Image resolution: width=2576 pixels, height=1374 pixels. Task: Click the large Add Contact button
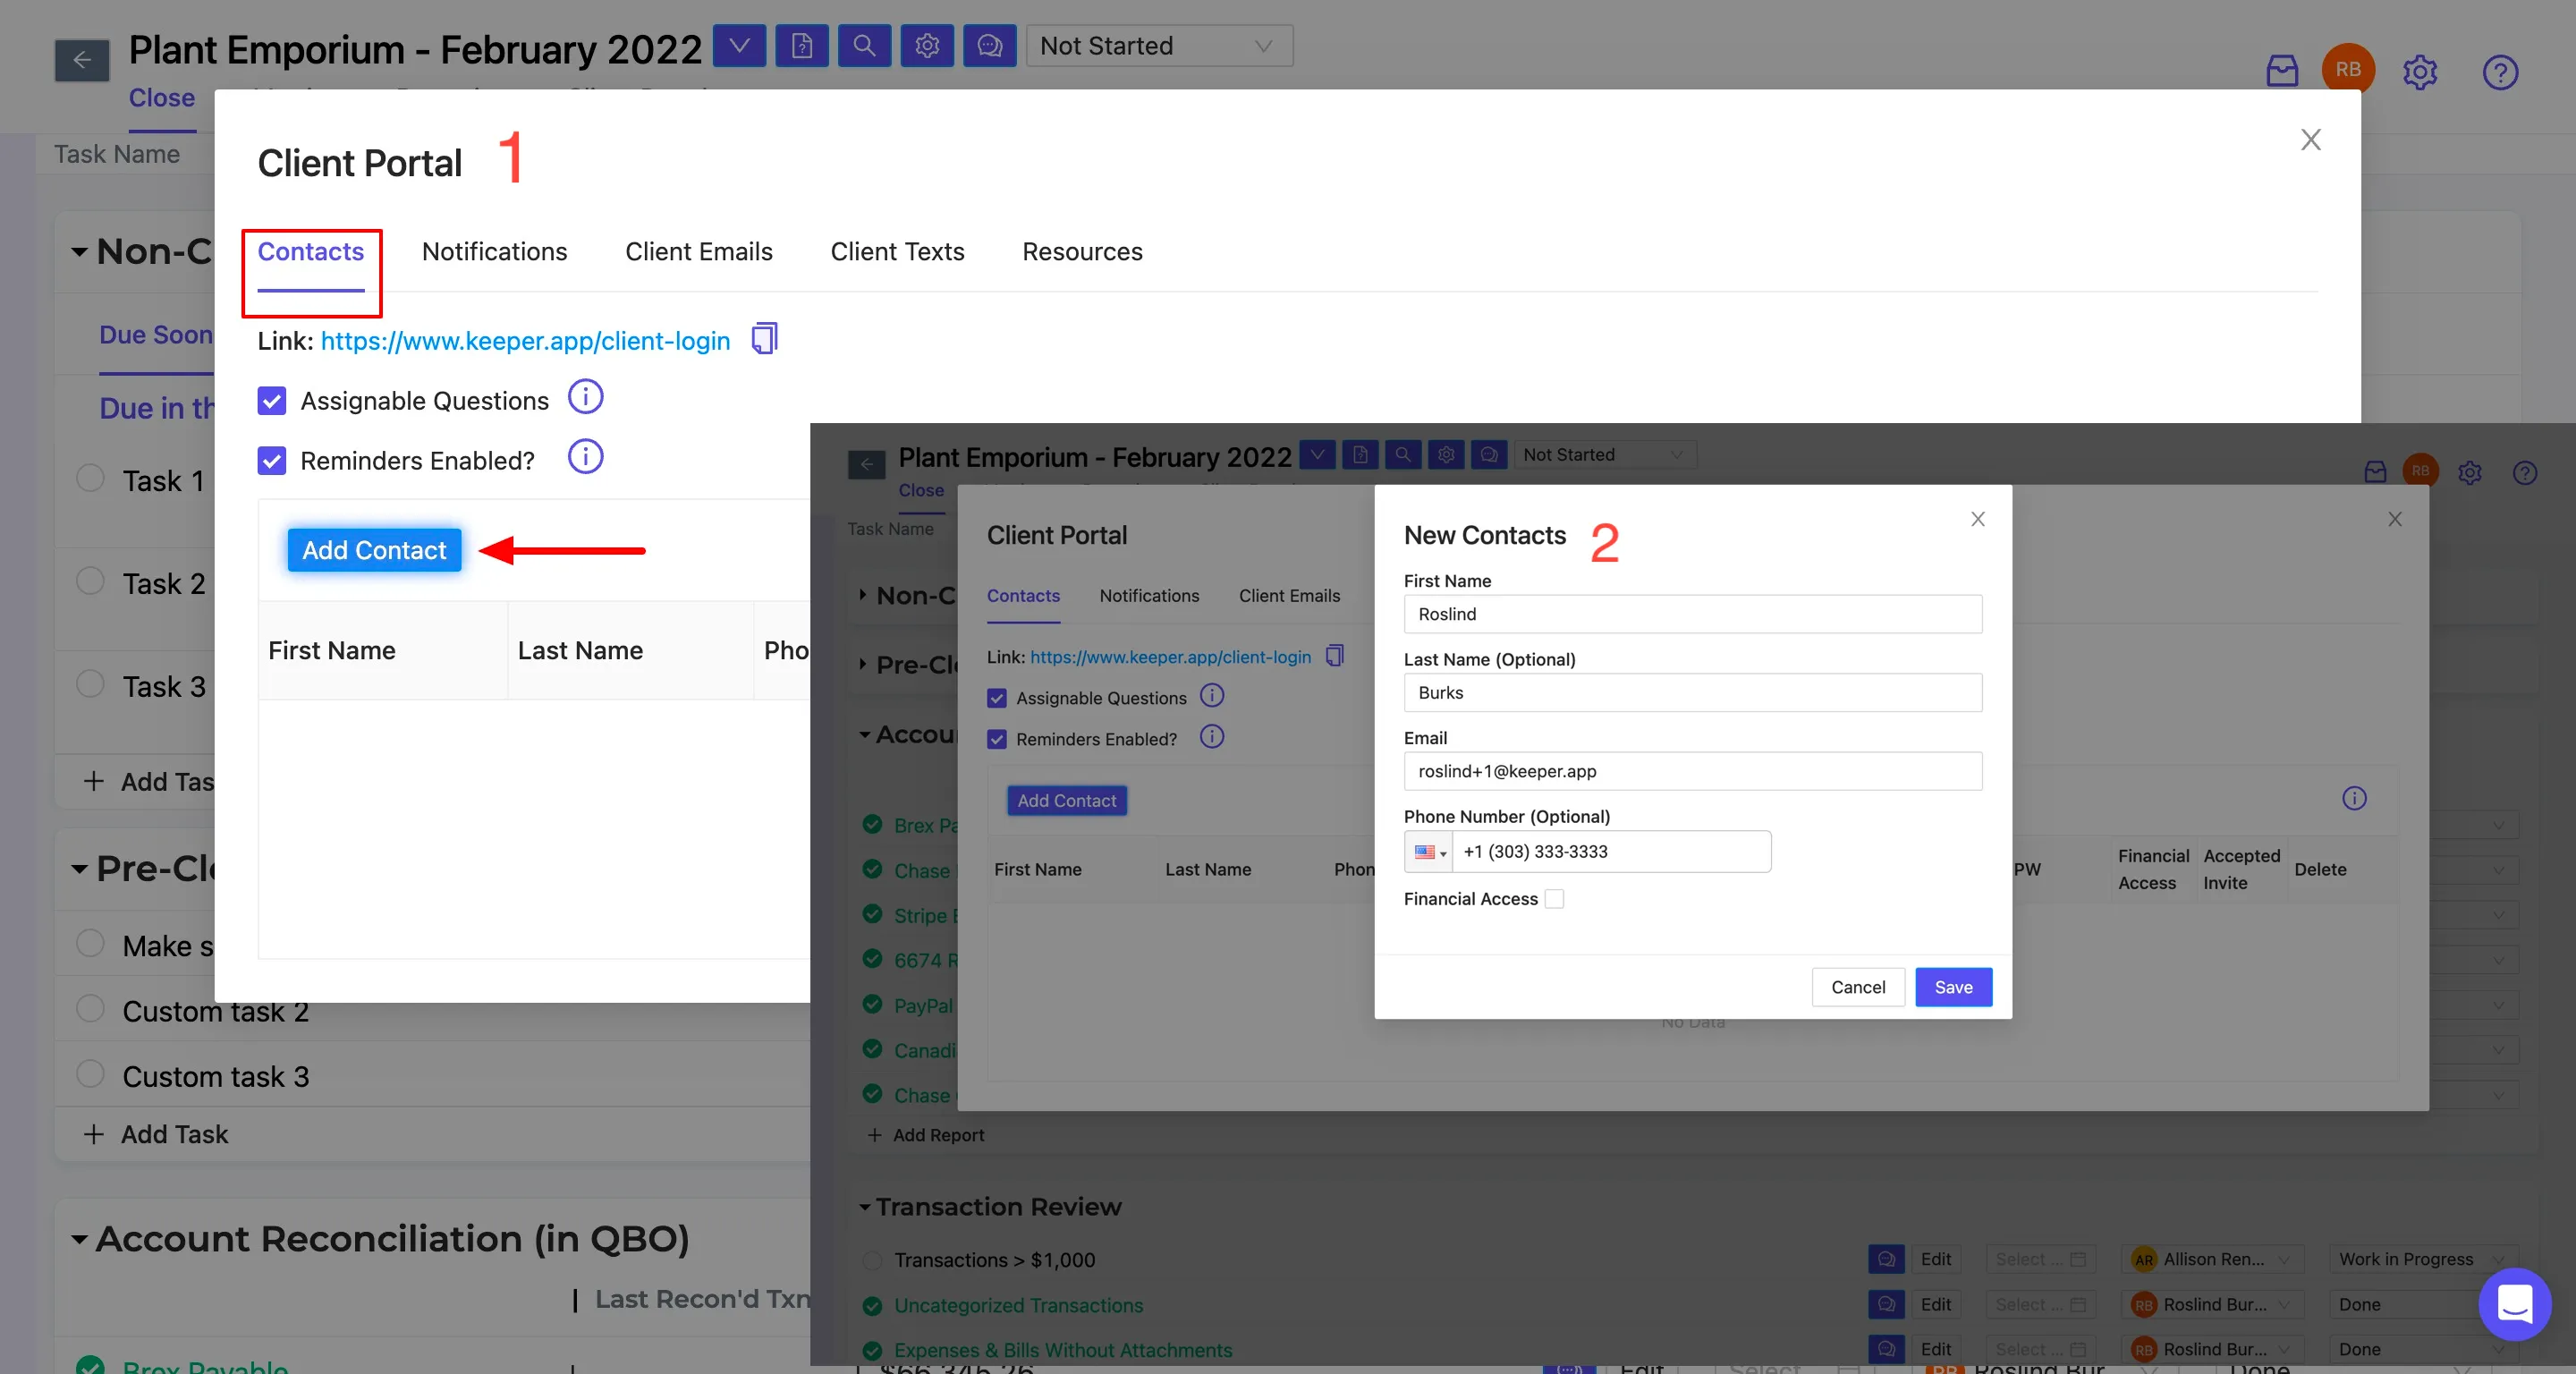coord(374,550)
